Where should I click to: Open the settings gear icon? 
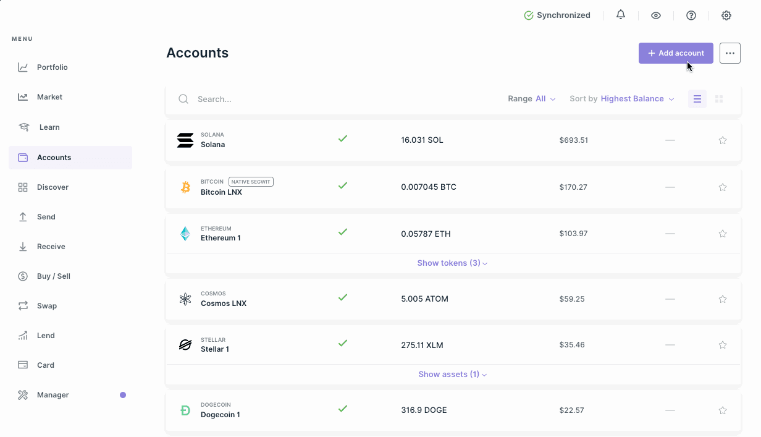[x=726, y=15]
